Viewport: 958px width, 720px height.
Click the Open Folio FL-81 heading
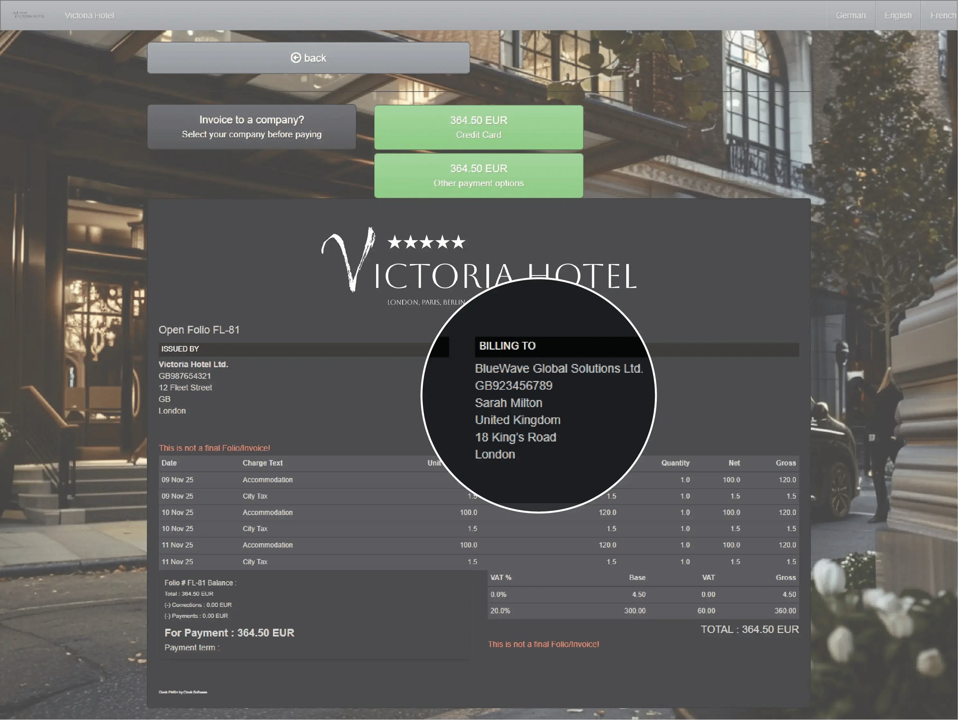[x=199, y=330]
